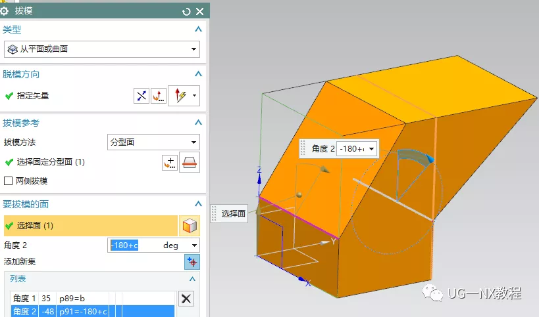Click the 角度 2 input field in panel
Screen dimensions: 539x317
click(135, 245)
